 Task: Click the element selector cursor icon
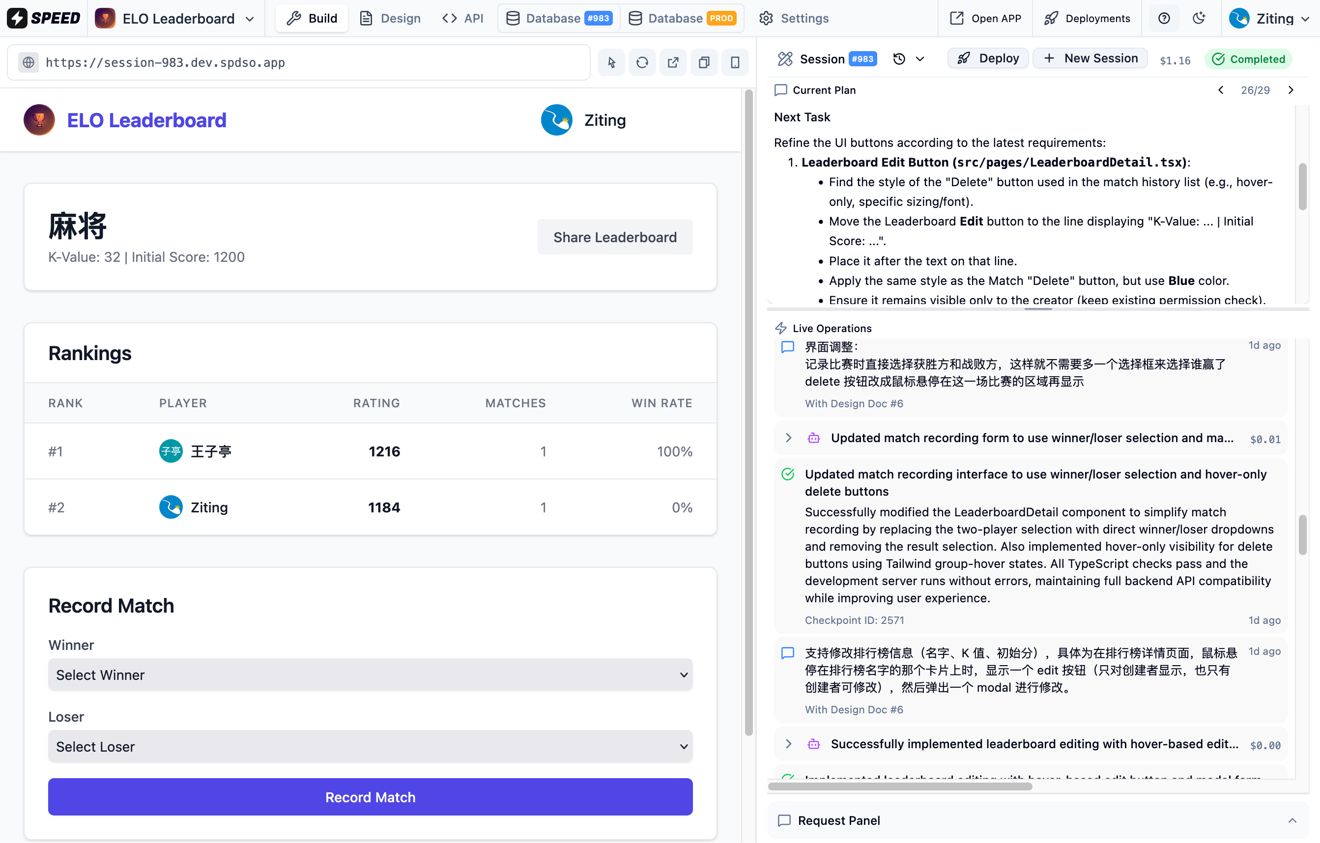[611, 62]
